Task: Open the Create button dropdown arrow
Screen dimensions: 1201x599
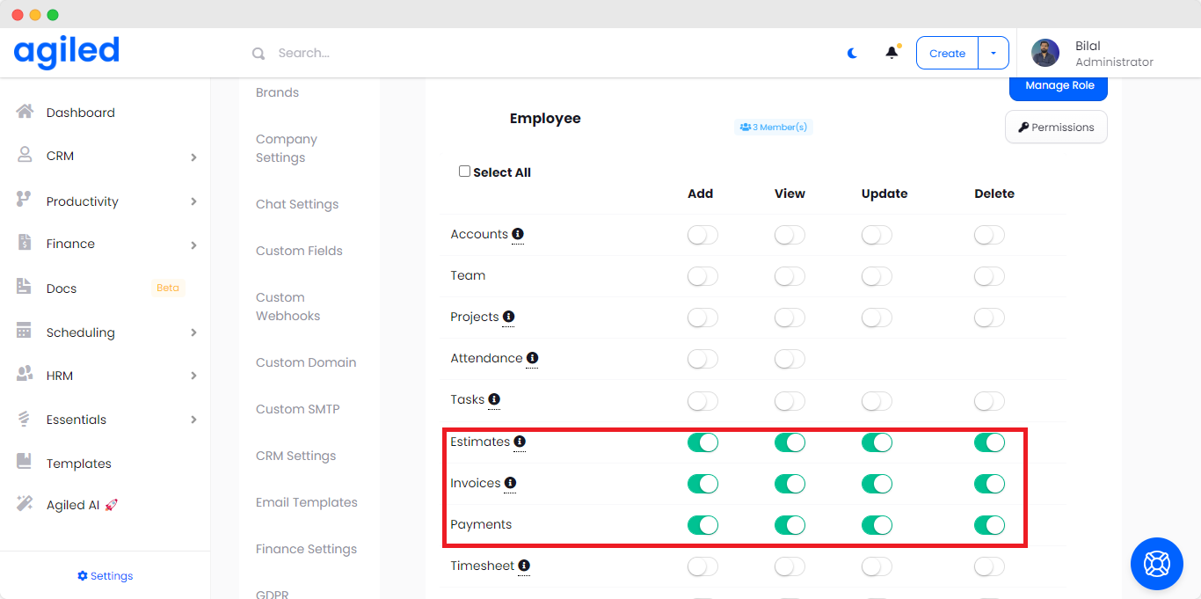Action: [994, 53]
